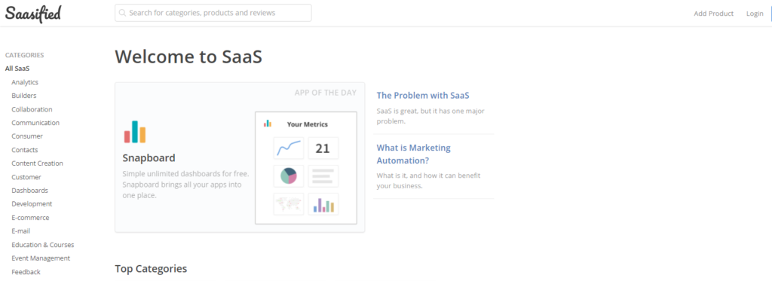The image size is (772, 281).
Task: Open The Problem with SaaS article
Action: coord(423,96)
